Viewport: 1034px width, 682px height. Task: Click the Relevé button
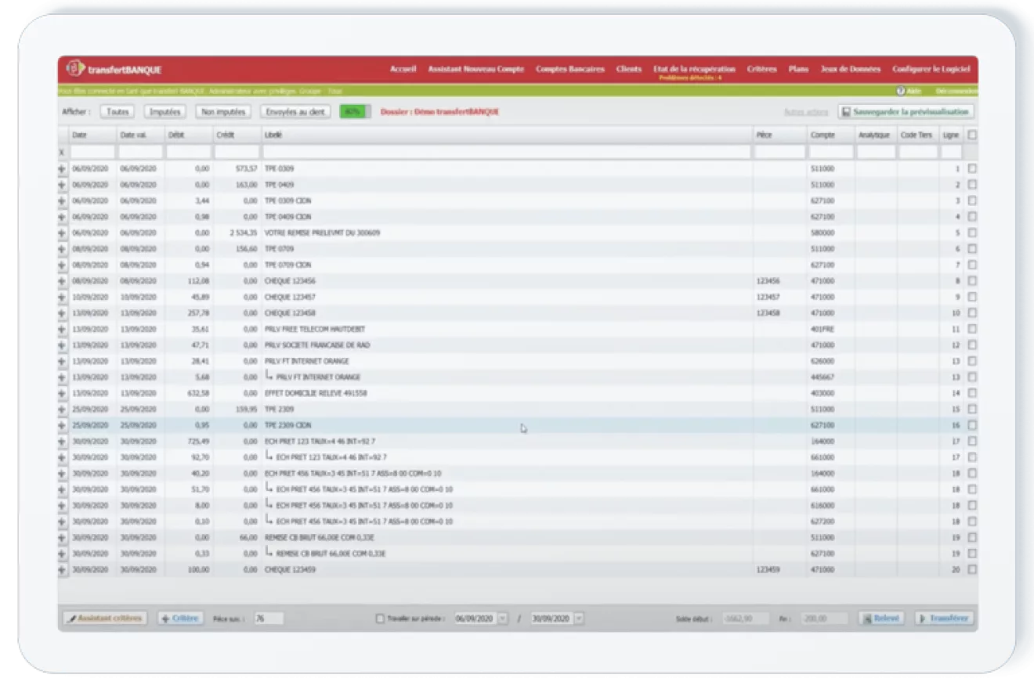[x=881, y=619]
